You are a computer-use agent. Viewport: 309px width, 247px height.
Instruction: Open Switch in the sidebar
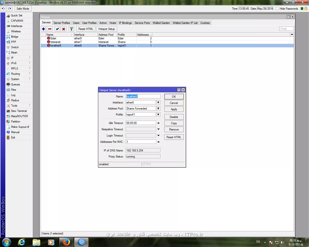point(19,47)
